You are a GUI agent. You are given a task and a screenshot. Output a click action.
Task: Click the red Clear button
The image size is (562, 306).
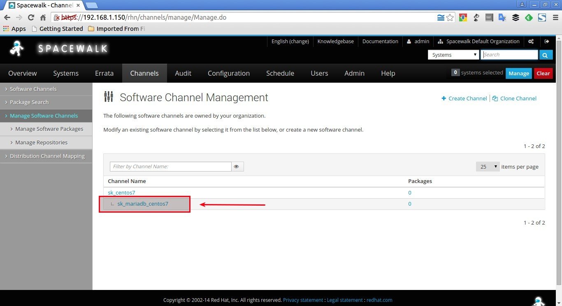(x=543, y=73)
